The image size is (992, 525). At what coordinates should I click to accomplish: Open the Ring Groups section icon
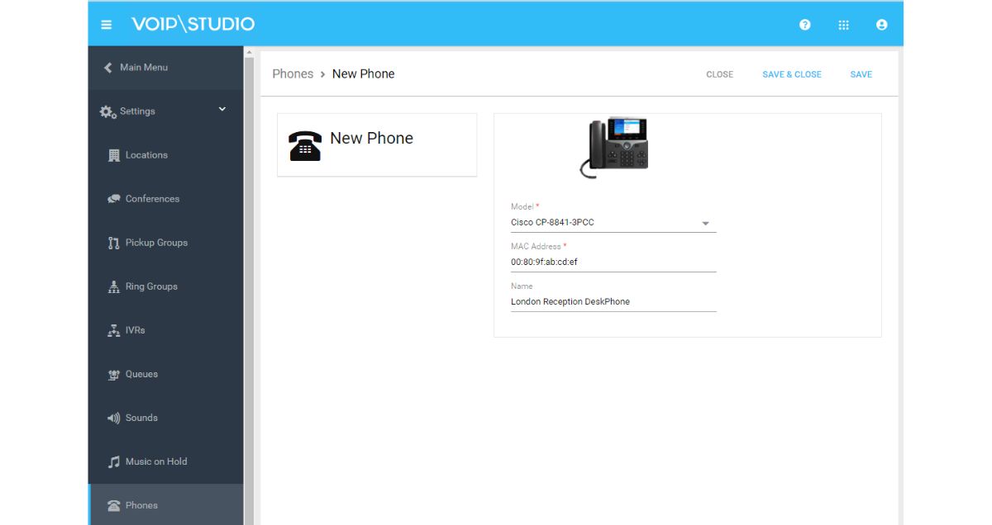tap(113, 286)
